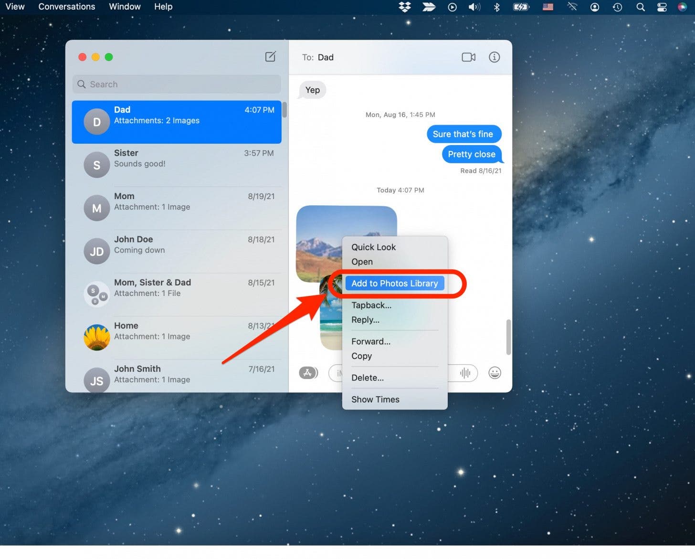Click the Bluetooth status icon
The height and width of the screenshot is (559, 695).
(x=496, y=7)
